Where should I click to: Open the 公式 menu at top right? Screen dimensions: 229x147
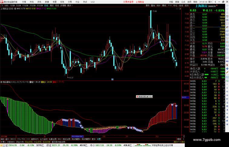pos(183,2)
